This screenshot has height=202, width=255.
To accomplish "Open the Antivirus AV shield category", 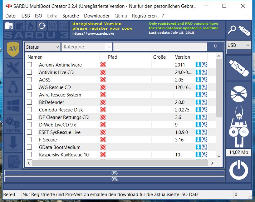I will pyautogui.click(x=13, y=49).
